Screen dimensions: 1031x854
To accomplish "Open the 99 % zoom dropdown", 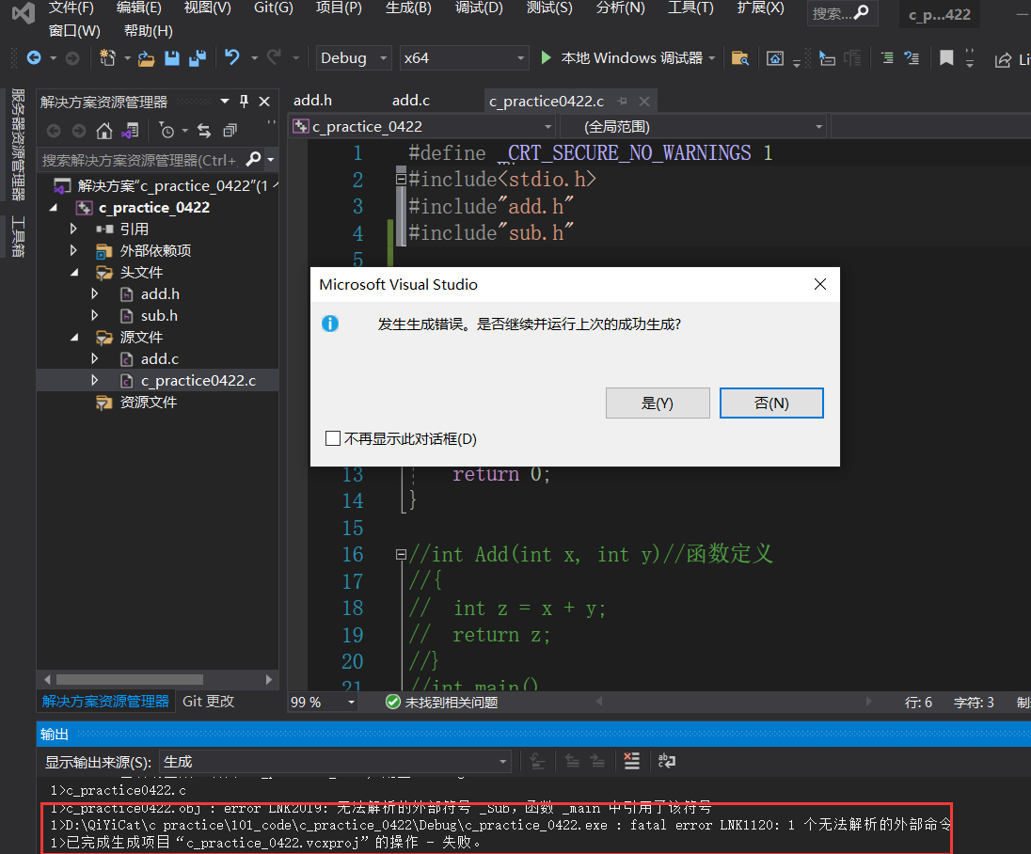I will point(323,703).
